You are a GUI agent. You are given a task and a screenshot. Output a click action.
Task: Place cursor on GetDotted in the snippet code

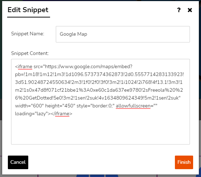[x=40, y=98]
